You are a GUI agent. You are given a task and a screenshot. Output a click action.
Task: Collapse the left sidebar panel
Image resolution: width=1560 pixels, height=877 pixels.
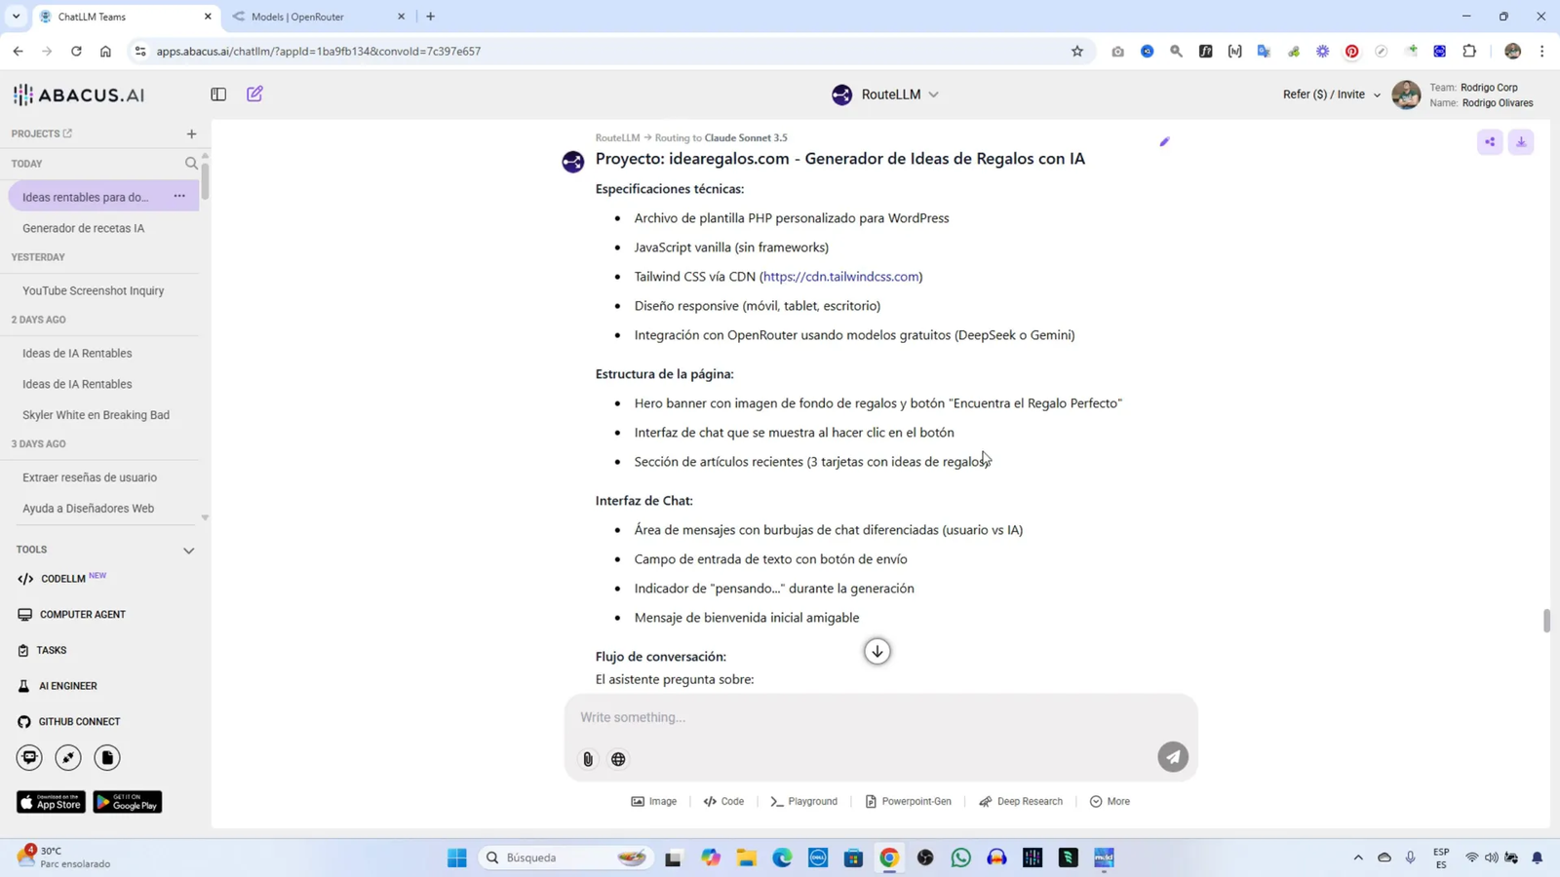click(217, 94)
